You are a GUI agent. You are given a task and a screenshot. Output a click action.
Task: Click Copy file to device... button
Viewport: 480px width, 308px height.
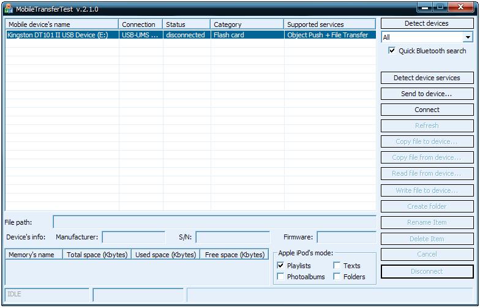point(427,141)
